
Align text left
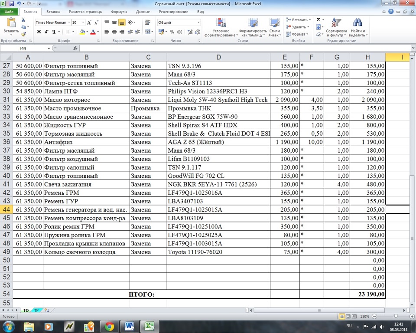pos(107,32)
